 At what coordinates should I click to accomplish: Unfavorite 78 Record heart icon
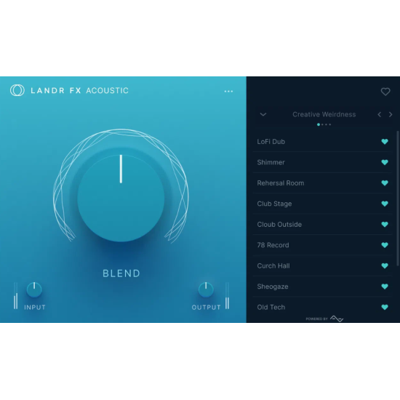coord(385,245)
